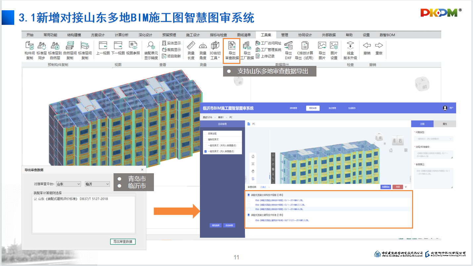Screen dimensions: 473x266
Task: Select the 数智BOM ribbon tab
Action: coord(387,35)
